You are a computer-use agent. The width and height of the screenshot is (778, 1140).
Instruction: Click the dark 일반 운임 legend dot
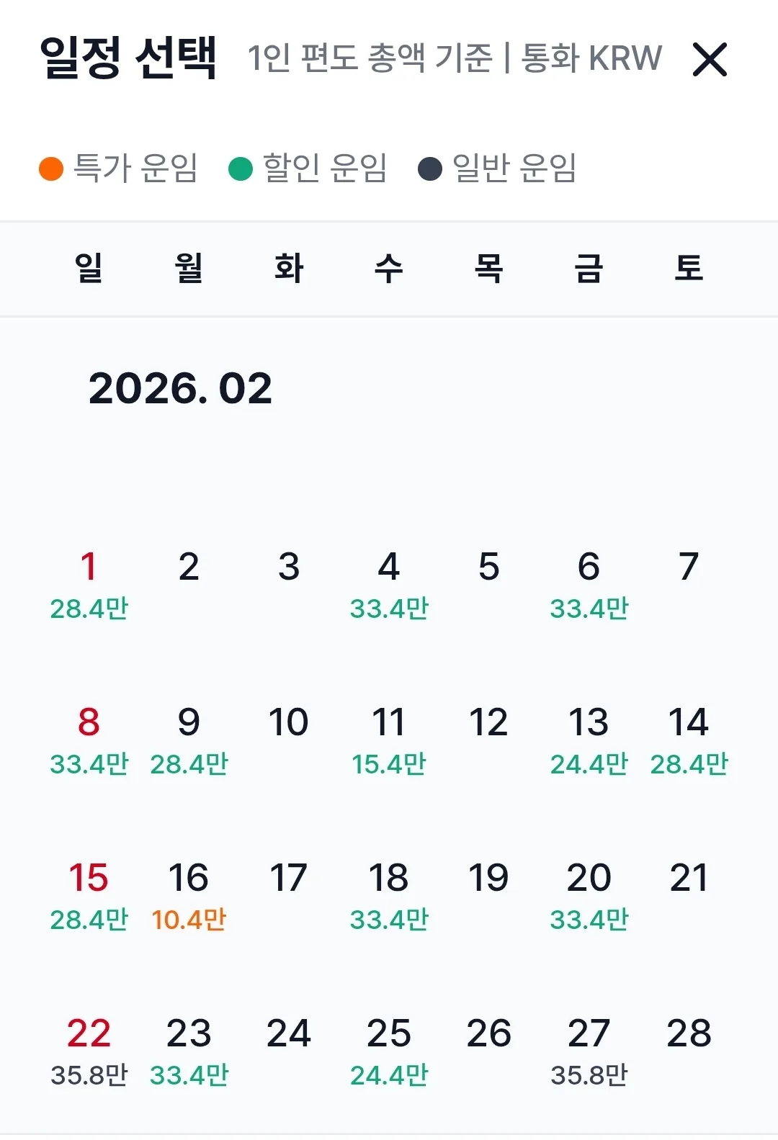(430, 169)
